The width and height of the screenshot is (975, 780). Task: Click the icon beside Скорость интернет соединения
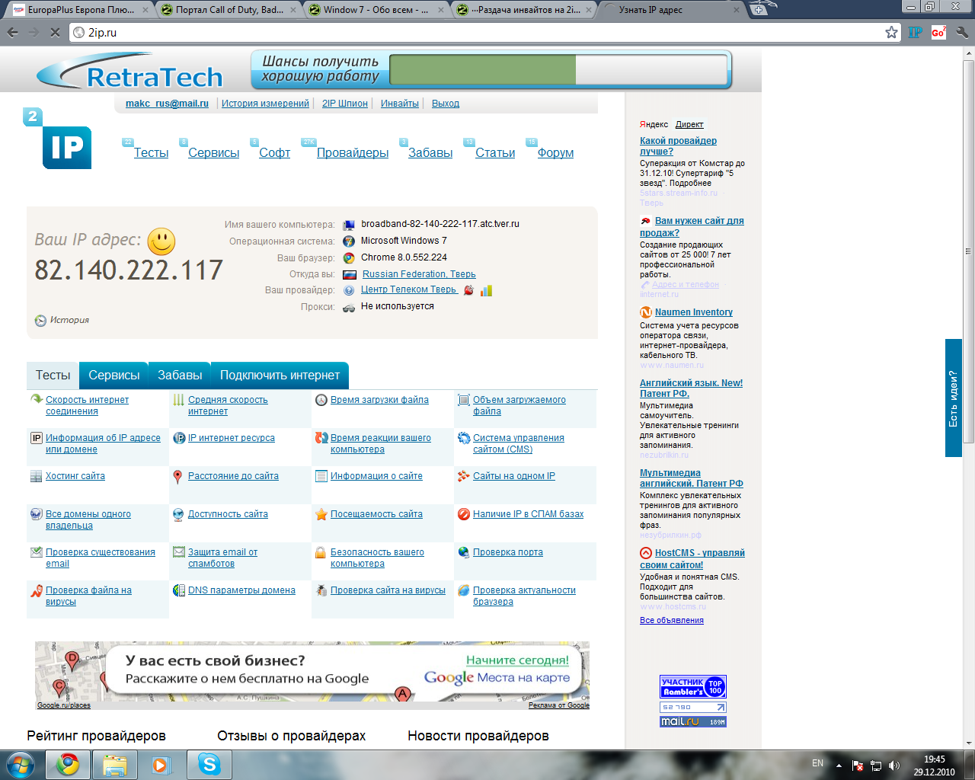36,400
